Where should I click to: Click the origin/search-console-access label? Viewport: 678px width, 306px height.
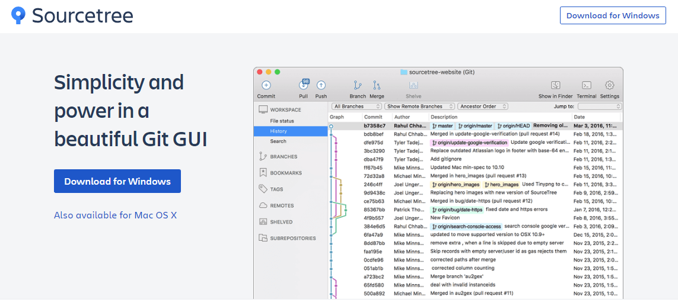click(467, 226)
